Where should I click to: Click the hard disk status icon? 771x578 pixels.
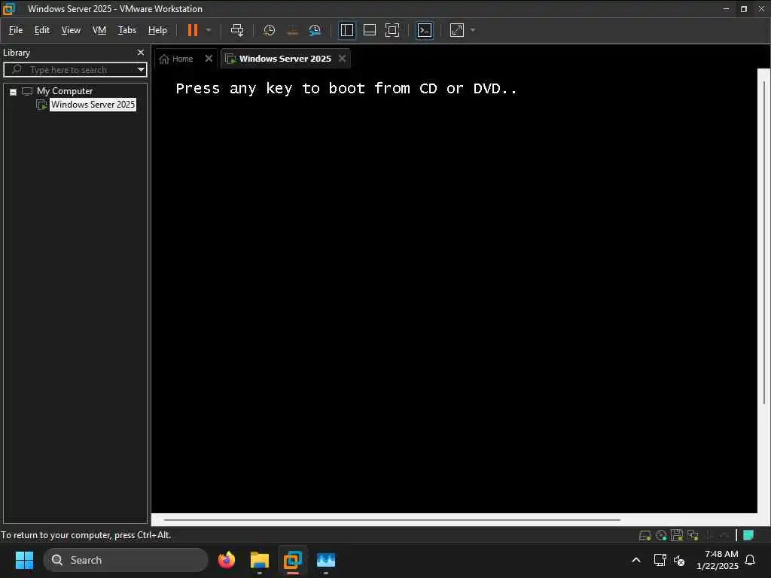click(x=645, y=536)
